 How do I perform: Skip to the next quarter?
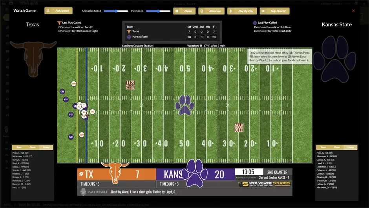click(x=274, y=11)
